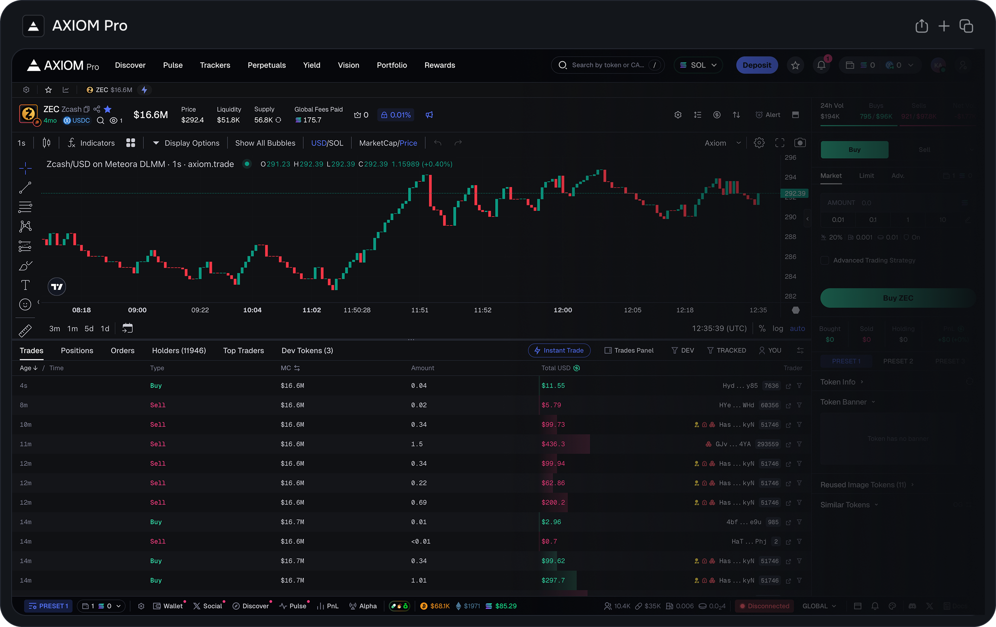
Task: Select the trend line drawing tool
Action: (25, 188)
